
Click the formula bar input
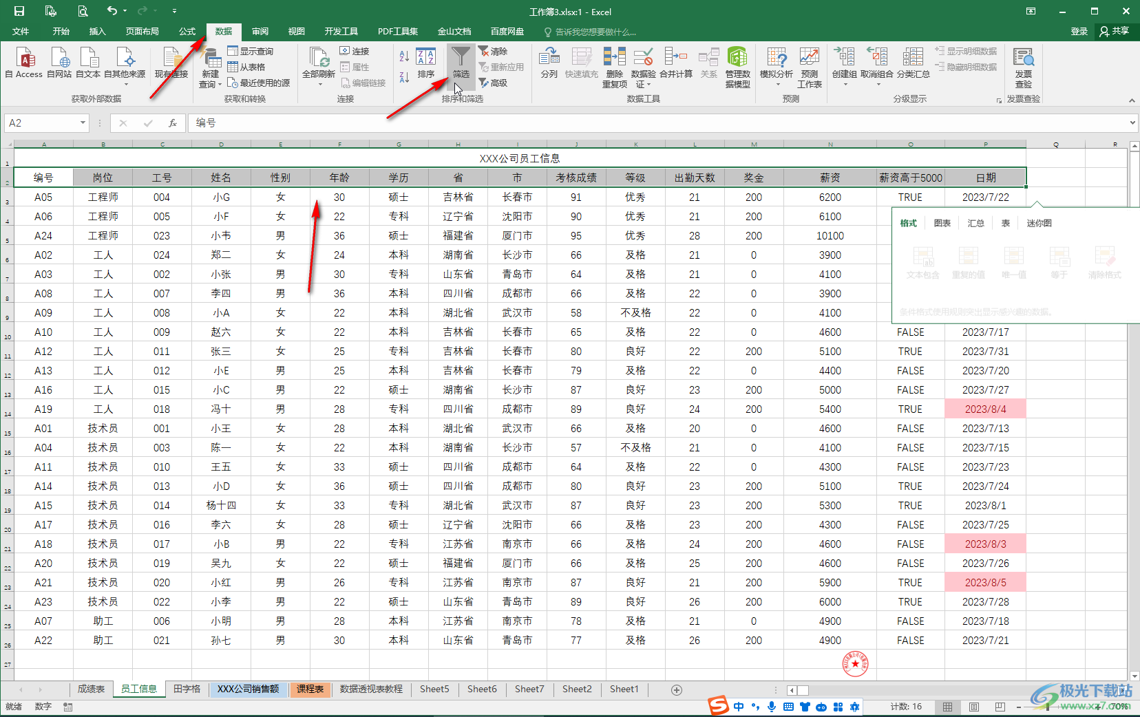657,122
